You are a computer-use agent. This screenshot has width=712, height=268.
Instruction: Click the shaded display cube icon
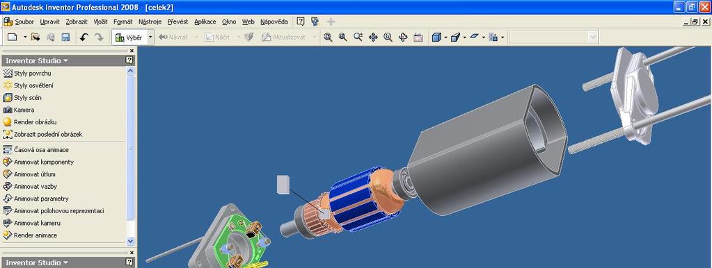point(436,37)
